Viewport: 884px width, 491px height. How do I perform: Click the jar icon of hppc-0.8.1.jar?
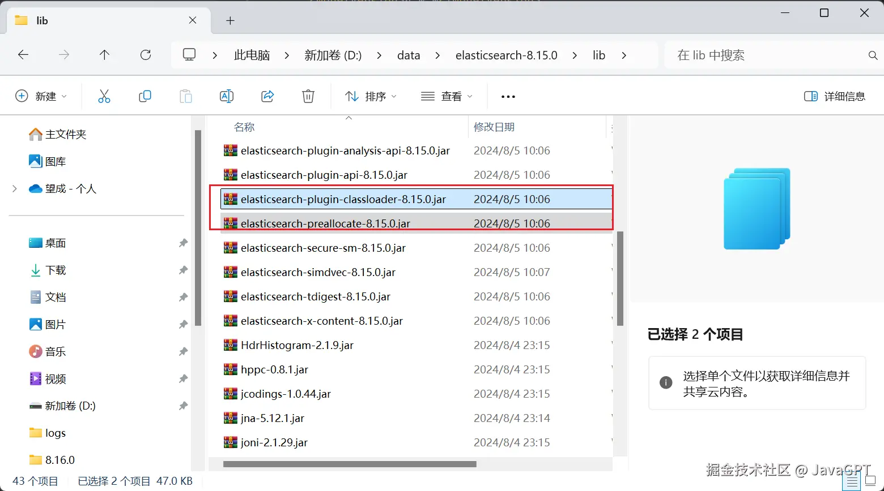(231, 369)
